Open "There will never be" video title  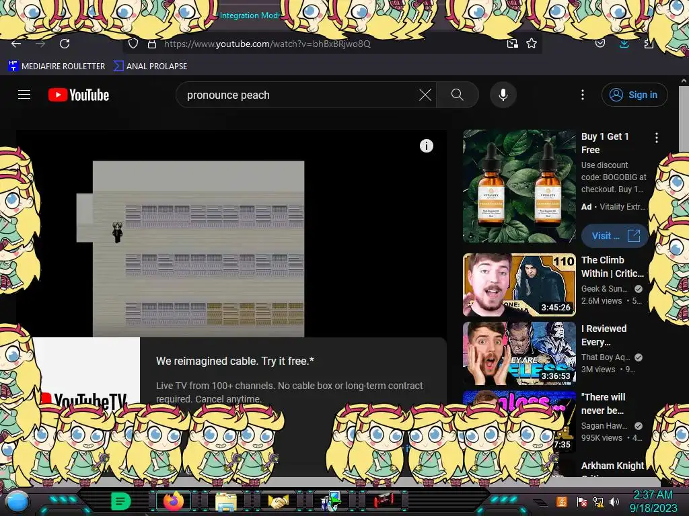pyautogui.click(x=603, y=404)
